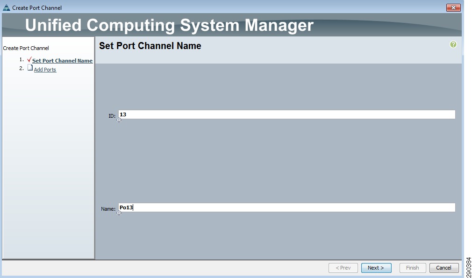Click the "Set Port Channel Name" page heading

coord(150,46)
